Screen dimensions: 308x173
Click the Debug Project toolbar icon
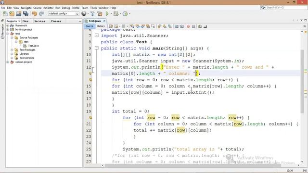pos(115,13)
